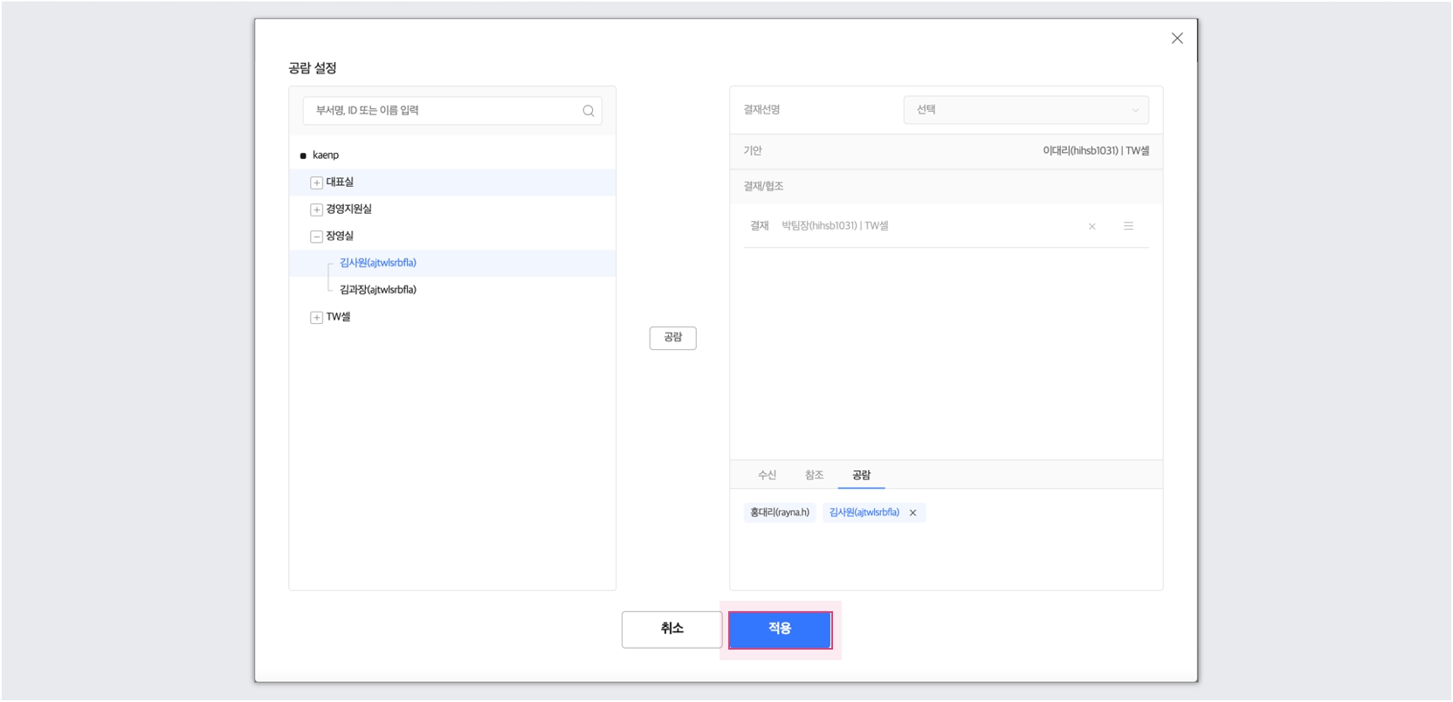The height and width of the screenshot is (702, 1453).
Task: Click the 공람 add button
Action: pos(672,338)
